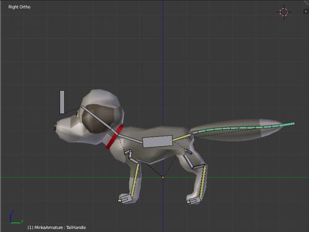Image resolution: width=309 pixels, height=232 pixels.
Task: Select the yellow front lower leg bone
Action: (x=135, y=180)
